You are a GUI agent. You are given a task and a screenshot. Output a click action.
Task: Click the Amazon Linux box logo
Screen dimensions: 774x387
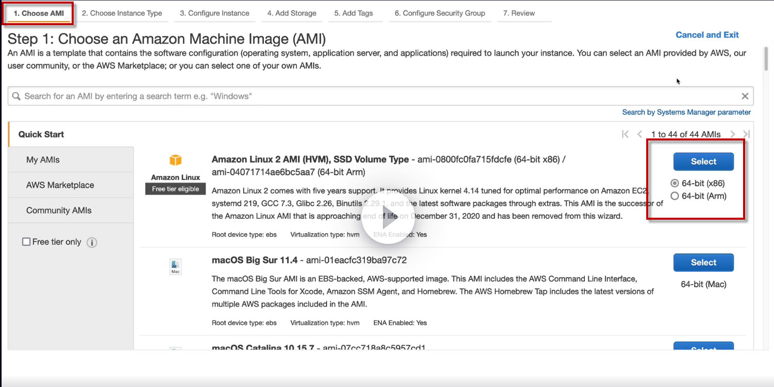tap(176, 160)
